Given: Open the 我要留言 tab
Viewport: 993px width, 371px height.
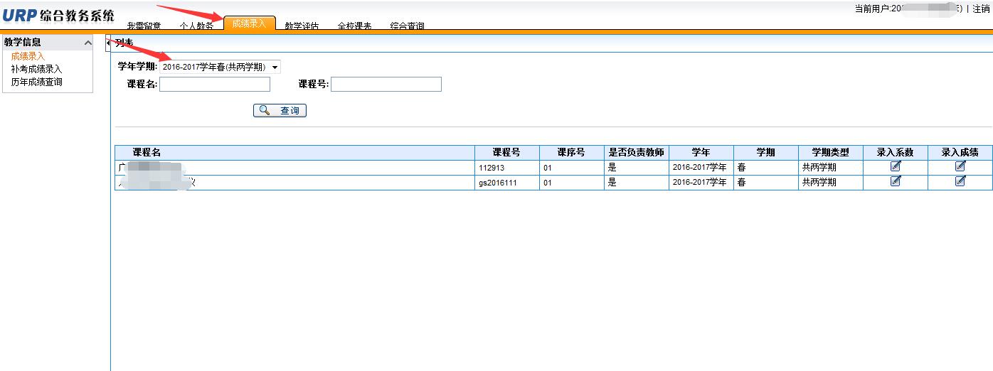Looking at the screenshot, I should 144,26.
